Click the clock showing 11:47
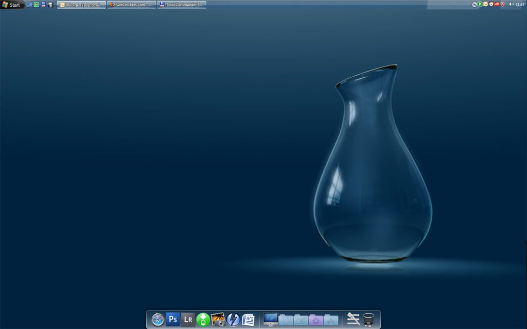The image size is (527, 329). click(520, 4)
